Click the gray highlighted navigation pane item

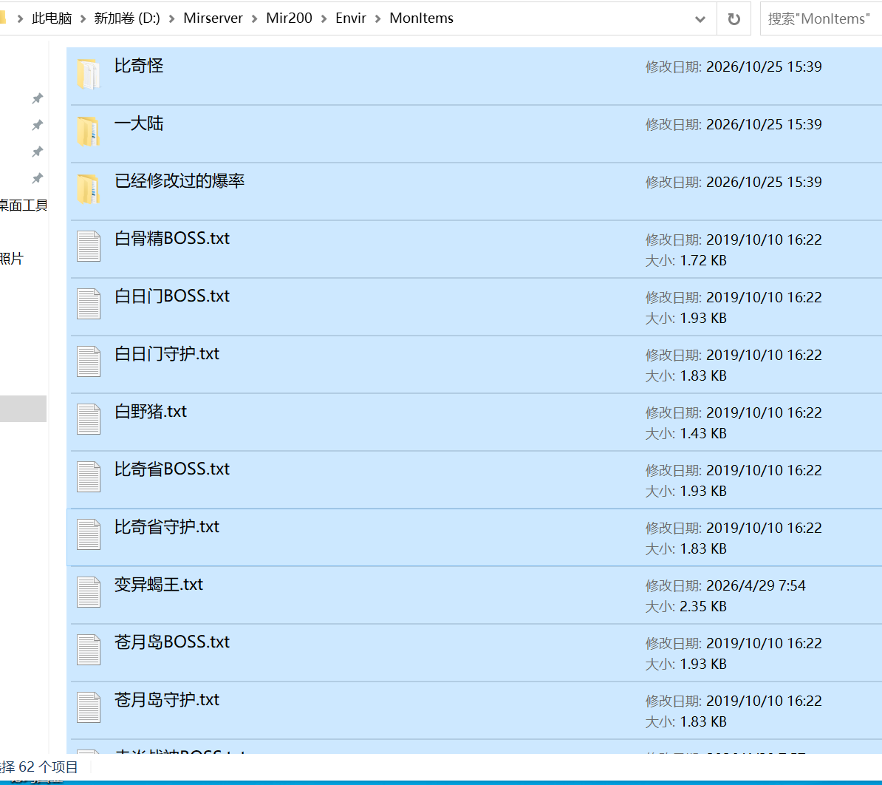coord(23,409)
